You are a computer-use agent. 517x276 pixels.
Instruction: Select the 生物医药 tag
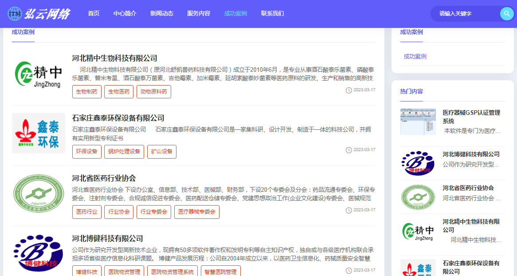click(119, 92)
